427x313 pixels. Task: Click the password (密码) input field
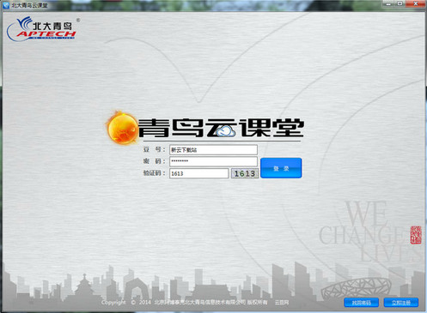(213, 161)
